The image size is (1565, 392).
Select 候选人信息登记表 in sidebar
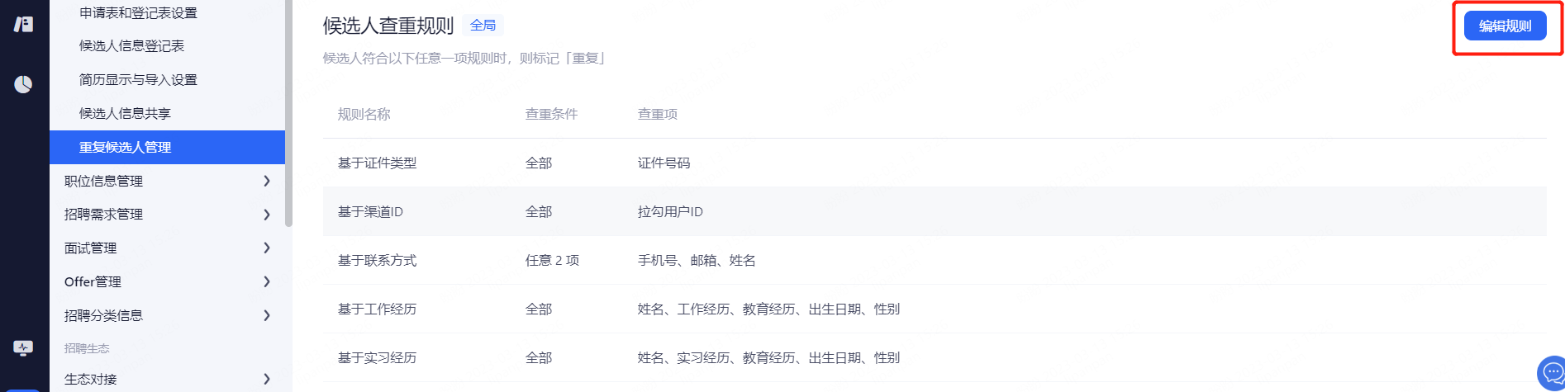pyautogui.click(x=131, y=46)
